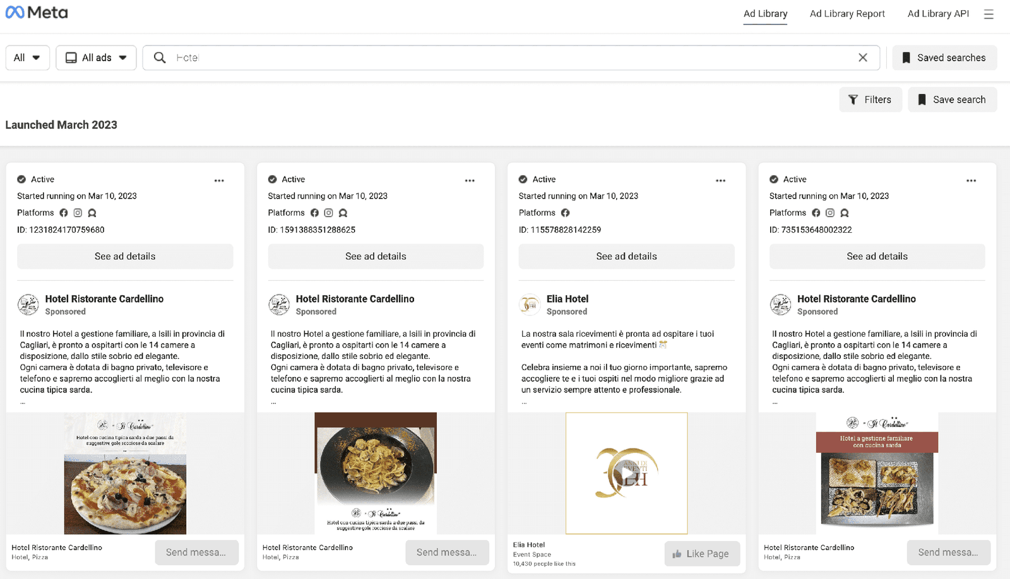Click the search magnifier icon

click(160, 57)
